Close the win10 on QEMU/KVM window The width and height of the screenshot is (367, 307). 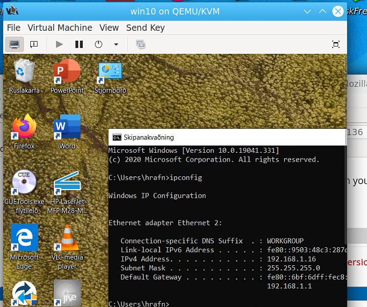click(x=338, y=11)
